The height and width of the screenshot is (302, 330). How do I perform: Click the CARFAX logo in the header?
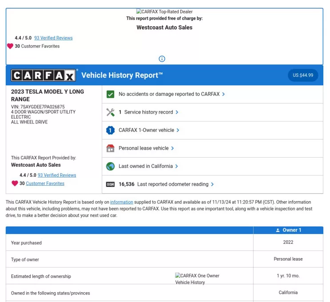44,75
